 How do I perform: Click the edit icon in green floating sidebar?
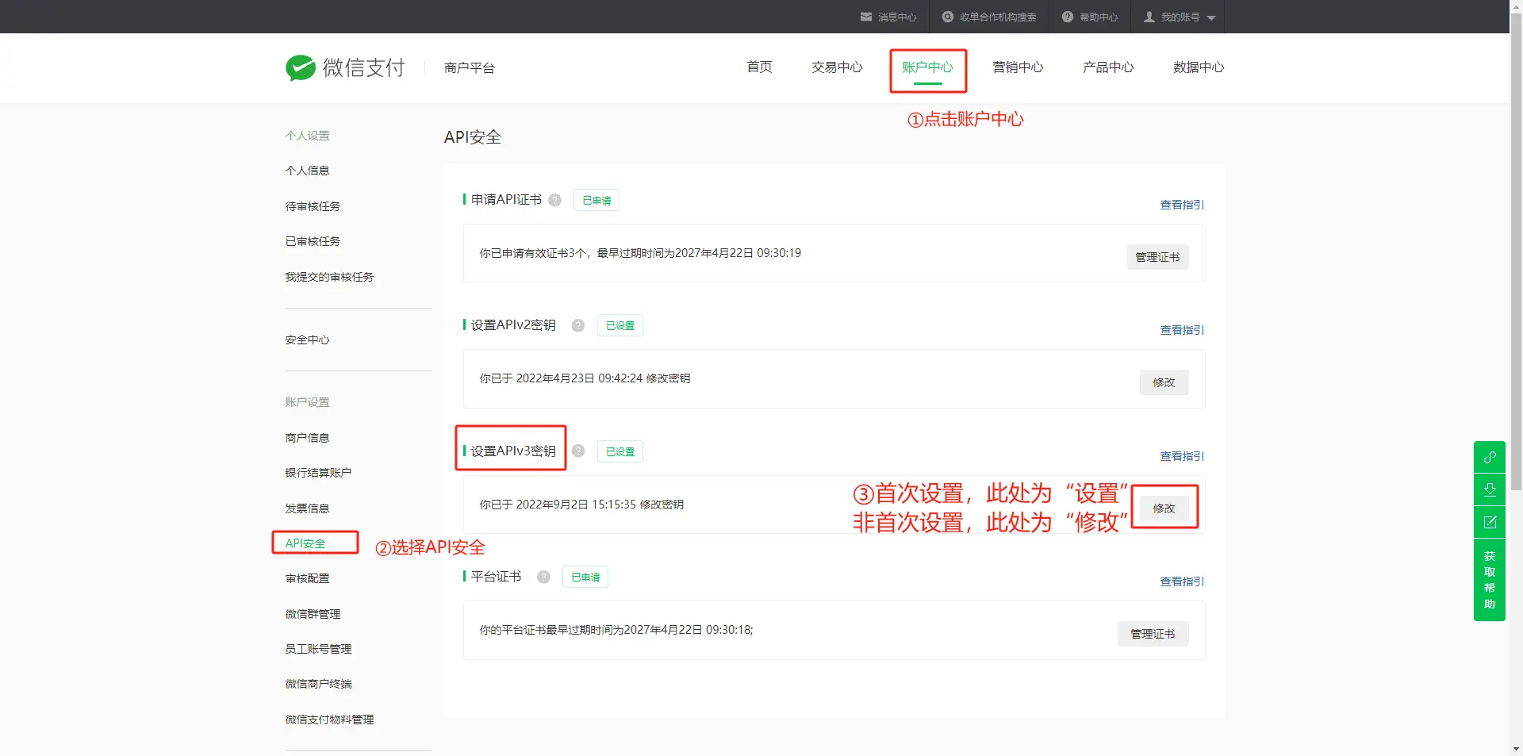pos(1490,522)
